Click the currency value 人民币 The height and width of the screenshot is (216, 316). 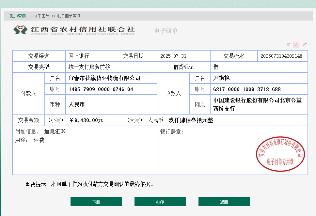pyautogui.click(x=77, y=104)
